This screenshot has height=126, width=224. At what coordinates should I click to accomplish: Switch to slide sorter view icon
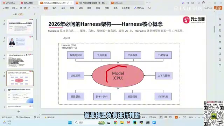pyautogui.click(x=166, y=117)
